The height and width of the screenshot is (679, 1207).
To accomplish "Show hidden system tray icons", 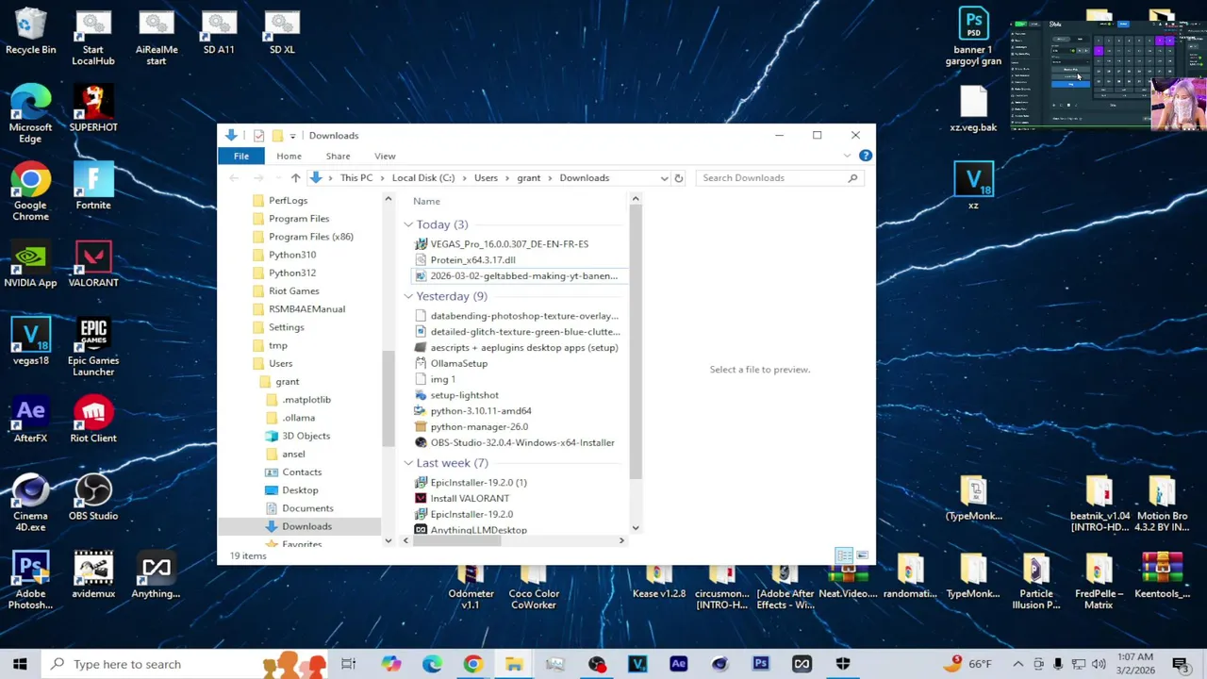I will click(1018, 664).
